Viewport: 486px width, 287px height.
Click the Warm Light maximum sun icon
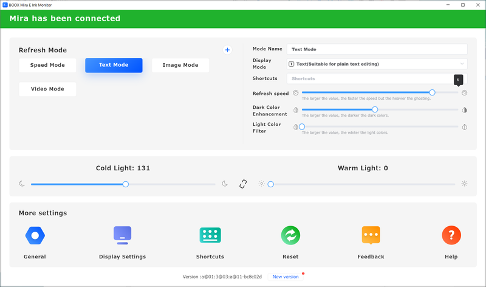(465, 184)
